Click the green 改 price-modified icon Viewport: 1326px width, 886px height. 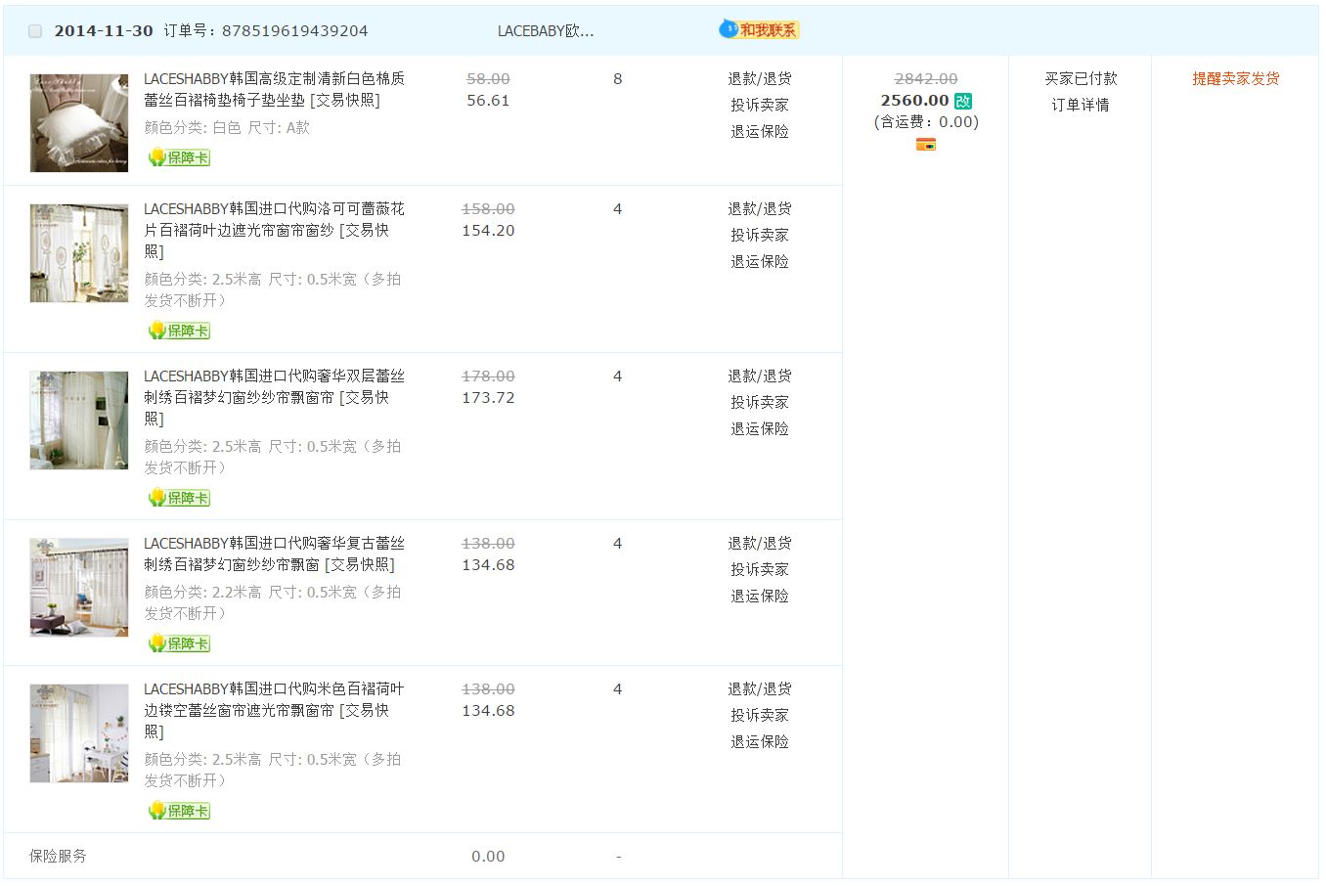(x=963, y=101)
